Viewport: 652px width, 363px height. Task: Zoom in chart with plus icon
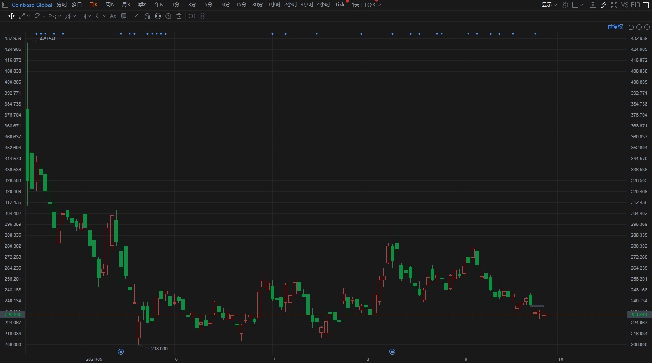pyautogui.click(x=647, y=27)
